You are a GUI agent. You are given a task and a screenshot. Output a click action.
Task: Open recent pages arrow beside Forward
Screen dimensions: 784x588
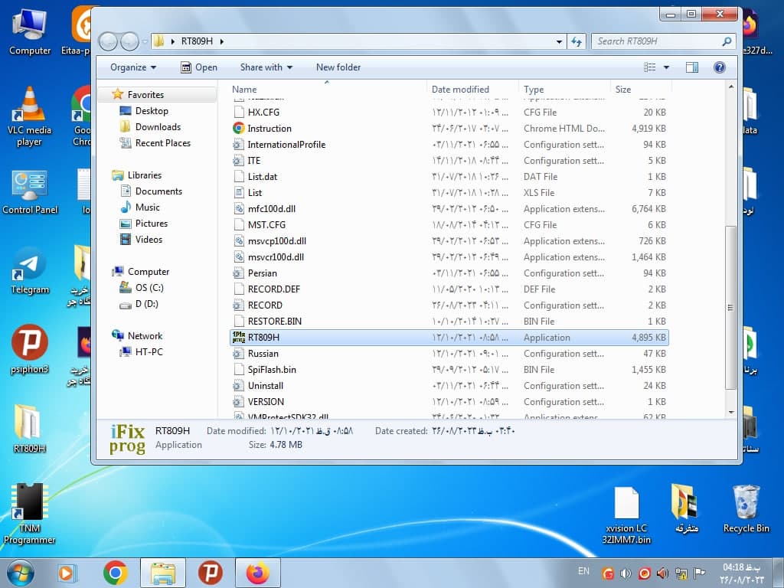coord(145,41)
